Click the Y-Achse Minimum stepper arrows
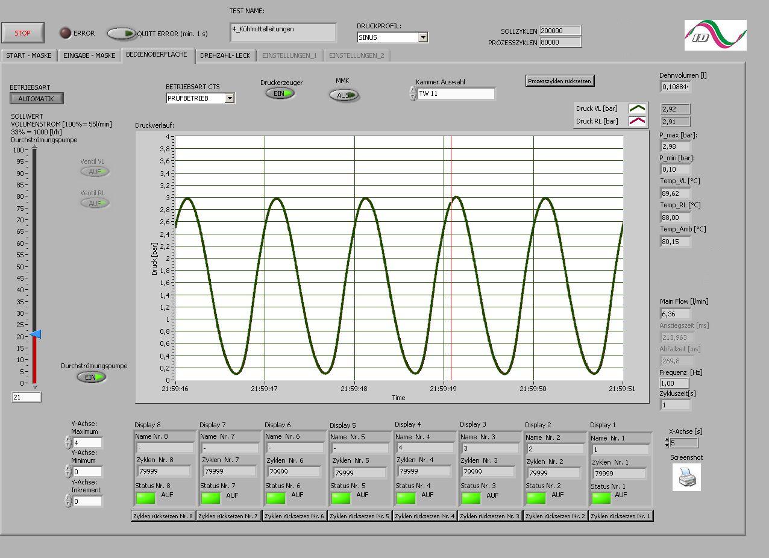 (x=68, y=472)
